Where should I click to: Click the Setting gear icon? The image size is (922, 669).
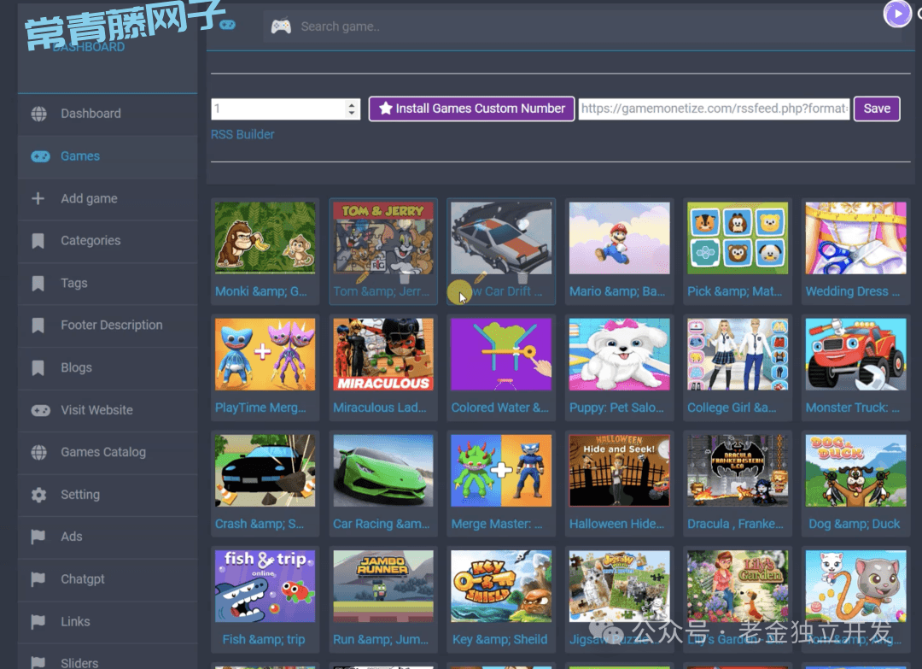tap(38, 495)
